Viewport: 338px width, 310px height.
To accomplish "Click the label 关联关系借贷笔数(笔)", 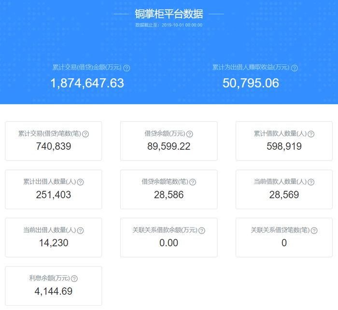I will click(x=280, y=230).
